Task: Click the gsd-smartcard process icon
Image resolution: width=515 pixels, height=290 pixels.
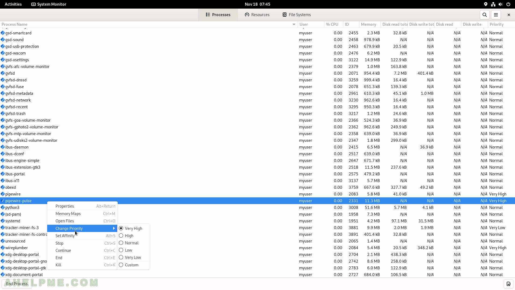Action: 3,33
